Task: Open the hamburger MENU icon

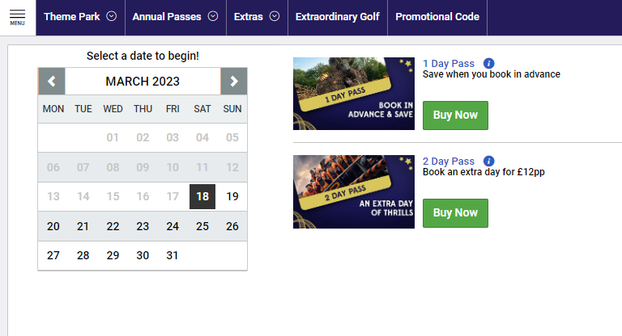Action: tap(18, 18)
